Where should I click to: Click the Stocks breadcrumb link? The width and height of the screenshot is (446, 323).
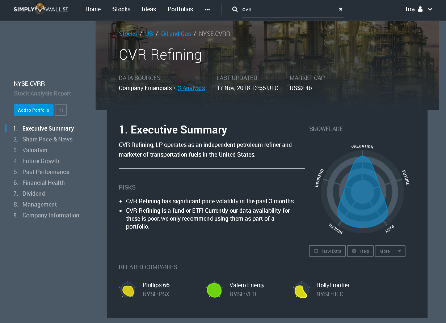pos(128,34)
